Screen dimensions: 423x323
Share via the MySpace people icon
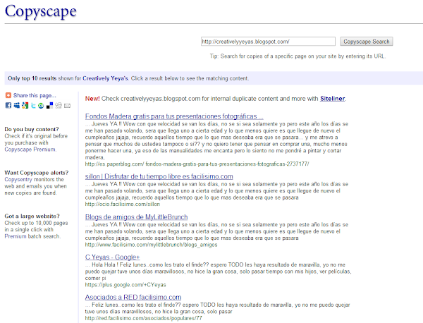tap(17, 105)
